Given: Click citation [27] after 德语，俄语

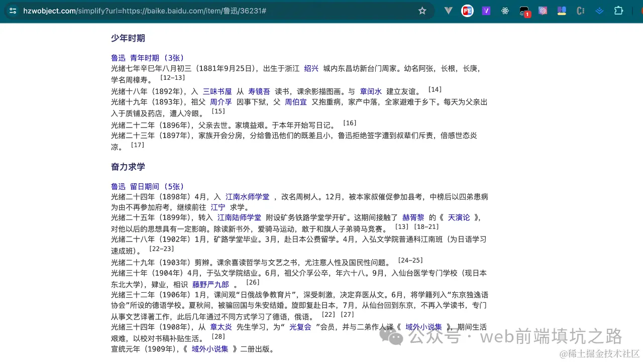Looking at the screenshot, I should (x=347, y=315).
